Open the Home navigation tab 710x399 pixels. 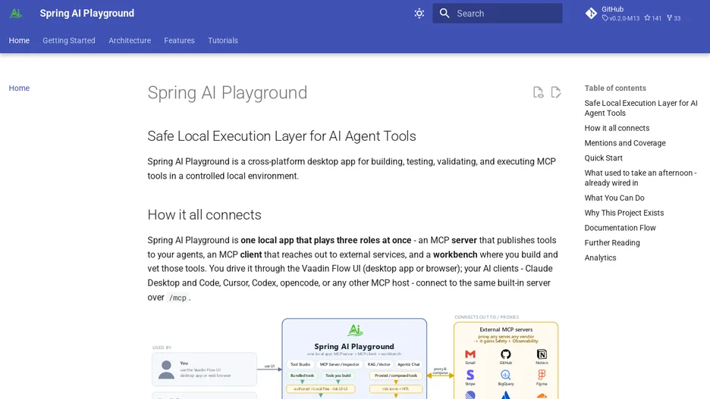pos(19,40)
